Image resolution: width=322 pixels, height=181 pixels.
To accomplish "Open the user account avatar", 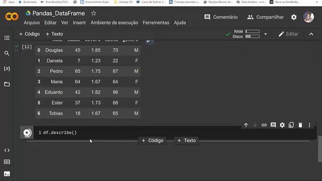I will (308, 17).
